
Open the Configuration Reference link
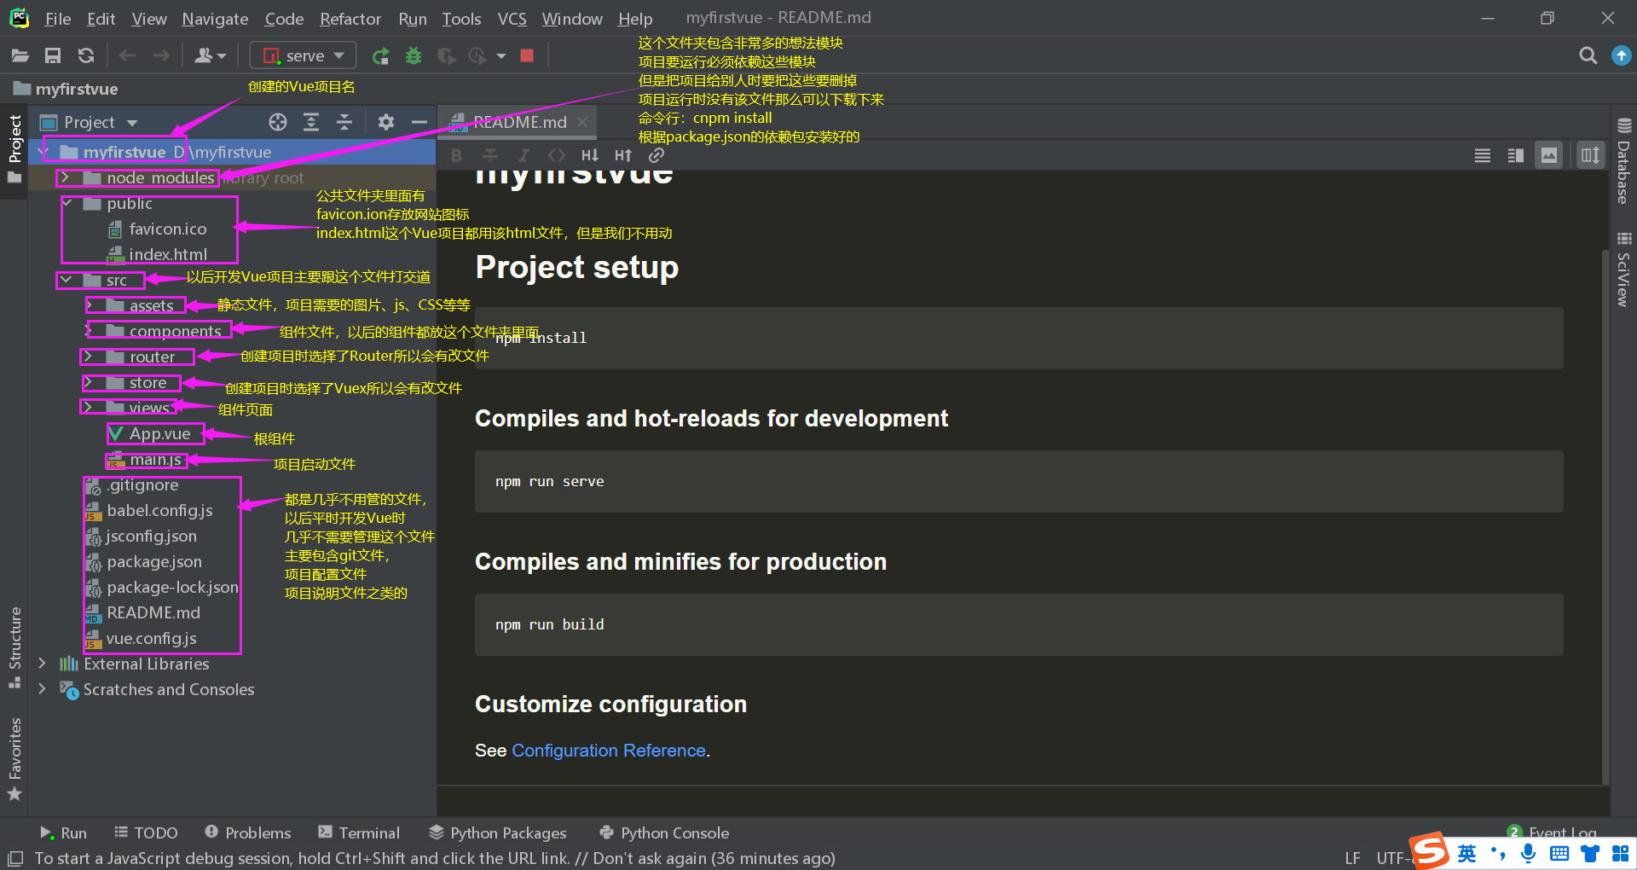[609, 751]
